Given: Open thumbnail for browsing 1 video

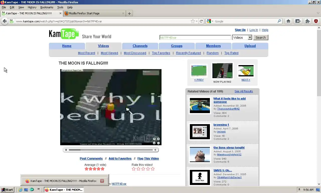Looking at the screenshot, I should [200, 132].
